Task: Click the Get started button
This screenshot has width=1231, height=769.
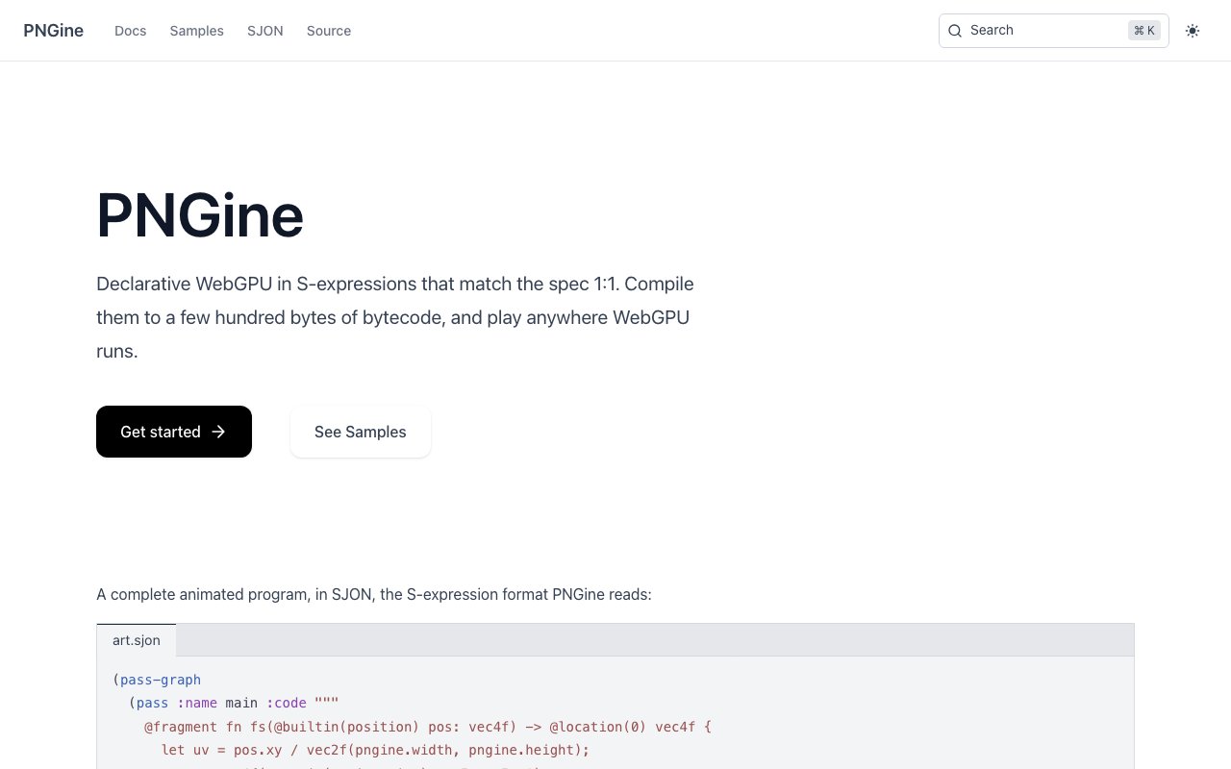Action: point(174,432)
